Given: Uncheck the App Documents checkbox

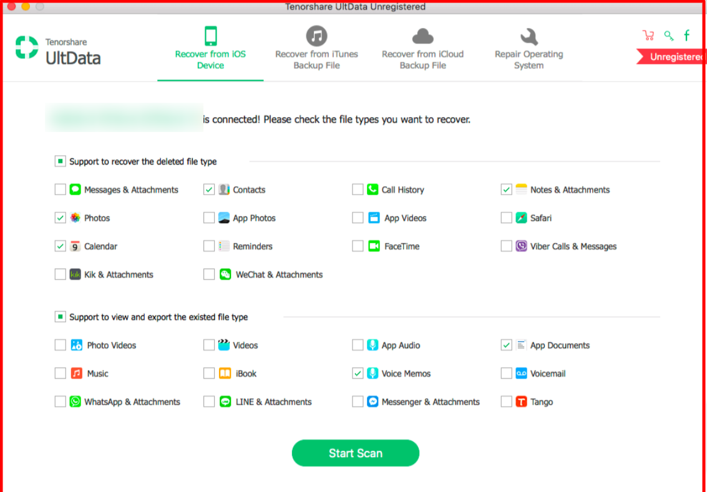Looking at the screenshot, I should [x=506, y=345].
